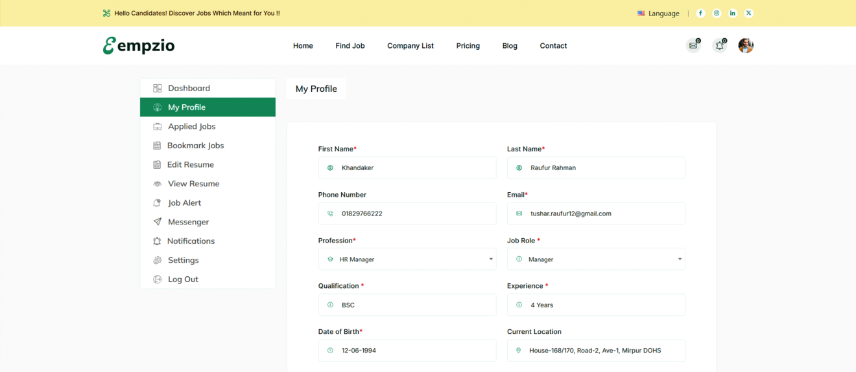Screen dimensions: 856x372
Task: Open the Job Role dropdown
Action: click(596, 259)
